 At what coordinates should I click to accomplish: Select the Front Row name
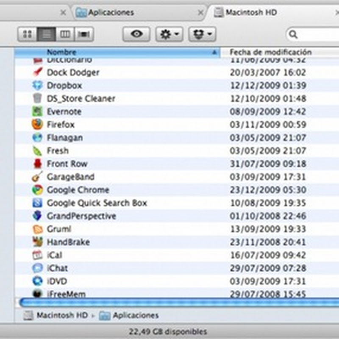pos(67,164)
